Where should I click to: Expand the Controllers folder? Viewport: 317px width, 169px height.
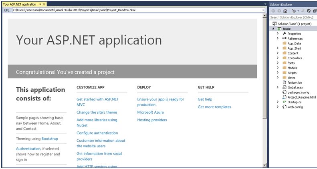(277, 58)
